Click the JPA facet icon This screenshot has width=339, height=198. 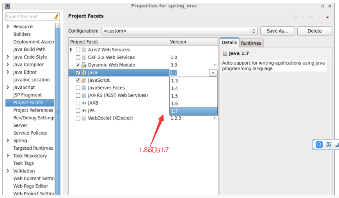click(84, 110)
